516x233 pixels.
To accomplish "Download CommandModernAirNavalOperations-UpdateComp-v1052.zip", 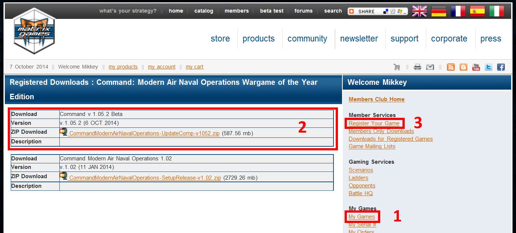I will pyautogui.click(x=144, y=133).
